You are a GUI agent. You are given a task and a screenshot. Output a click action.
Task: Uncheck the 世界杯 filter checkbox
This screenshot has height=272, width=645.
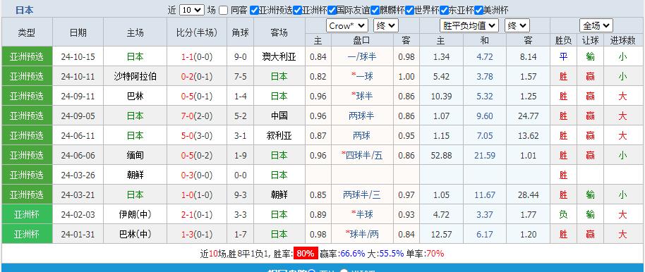pos(409,11)
